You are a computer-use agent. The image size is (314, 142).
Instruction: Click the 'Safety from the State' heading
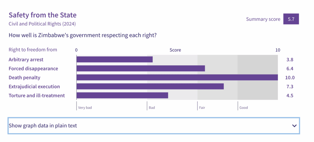43,15
